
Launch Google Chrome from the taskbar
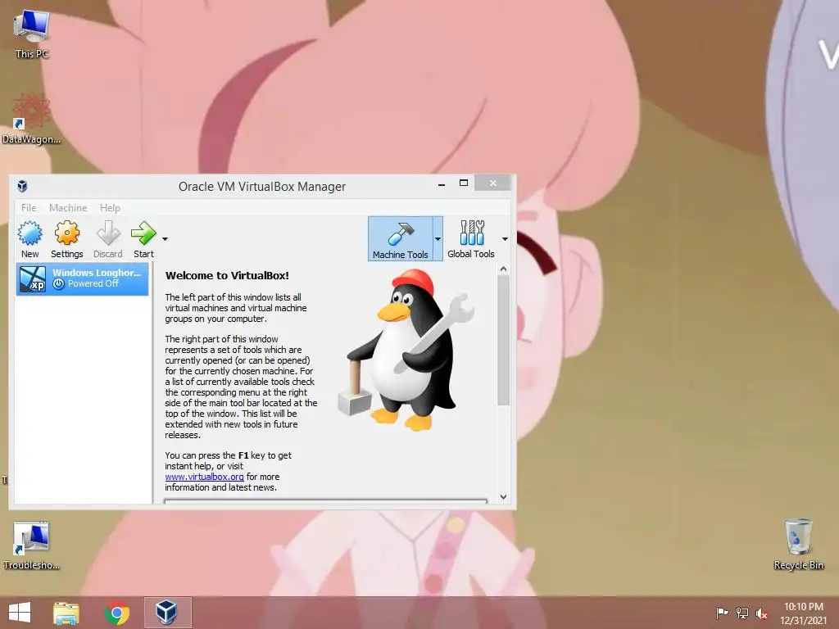116,613
